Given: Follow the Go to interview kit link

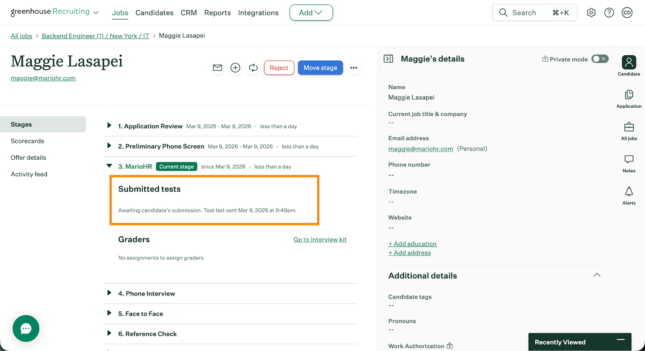Looking at the screenshot, I should (x=320, y=240).
